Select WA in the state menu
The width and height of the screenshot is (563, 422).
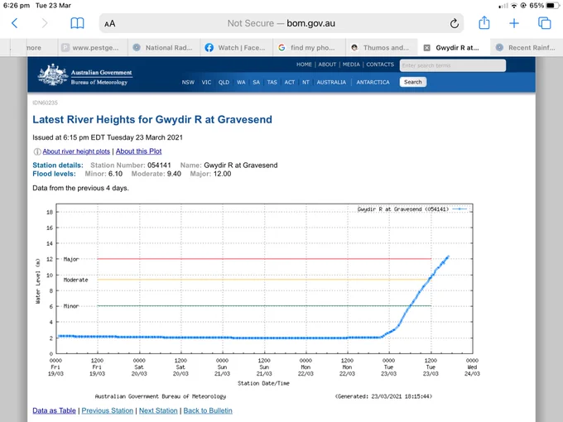coord(241,82)
